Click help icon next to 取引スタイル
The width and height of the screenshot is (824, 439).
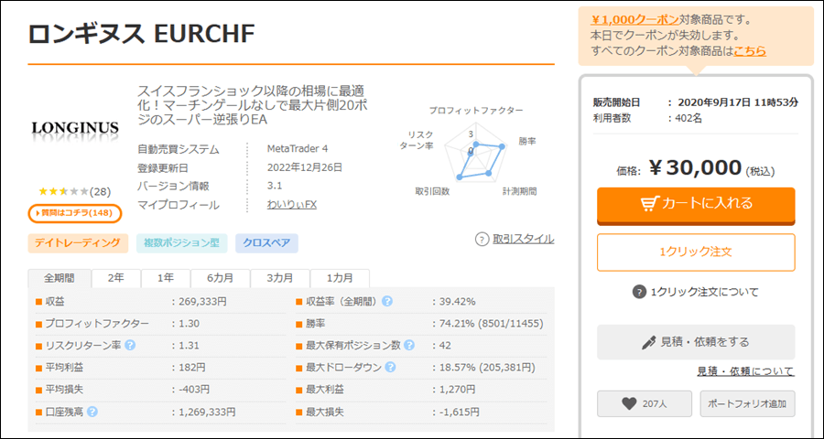[x=482, y=240]
